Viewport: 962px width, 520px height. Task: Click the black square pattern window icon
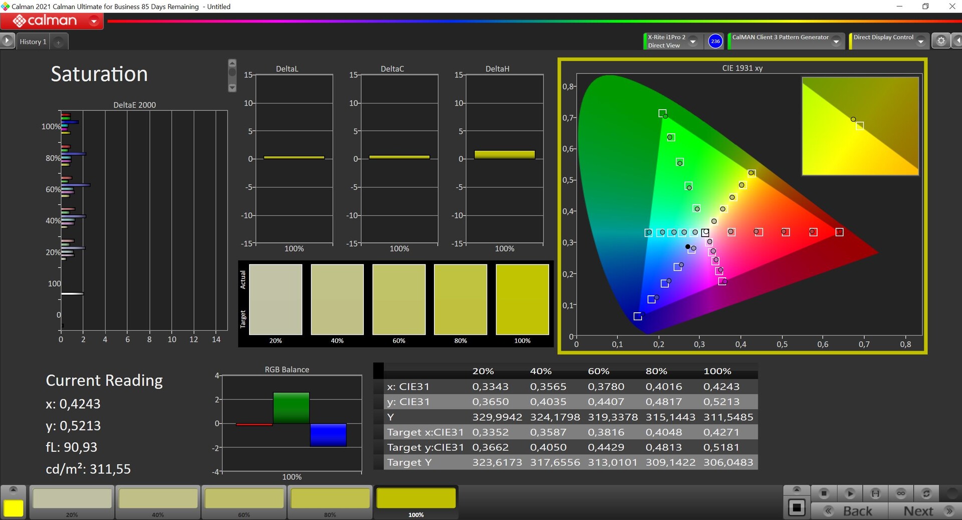[797, 508]
